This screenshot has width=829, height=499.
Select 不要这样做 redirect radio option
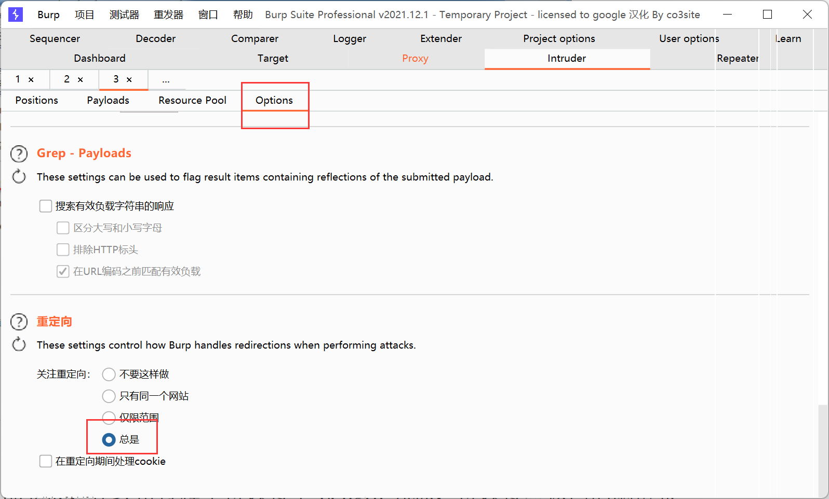pos(109,375)
